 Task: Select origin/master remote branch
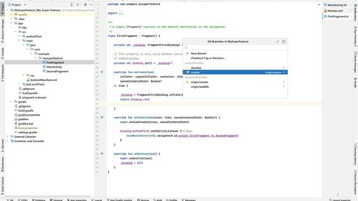point(235,82)
